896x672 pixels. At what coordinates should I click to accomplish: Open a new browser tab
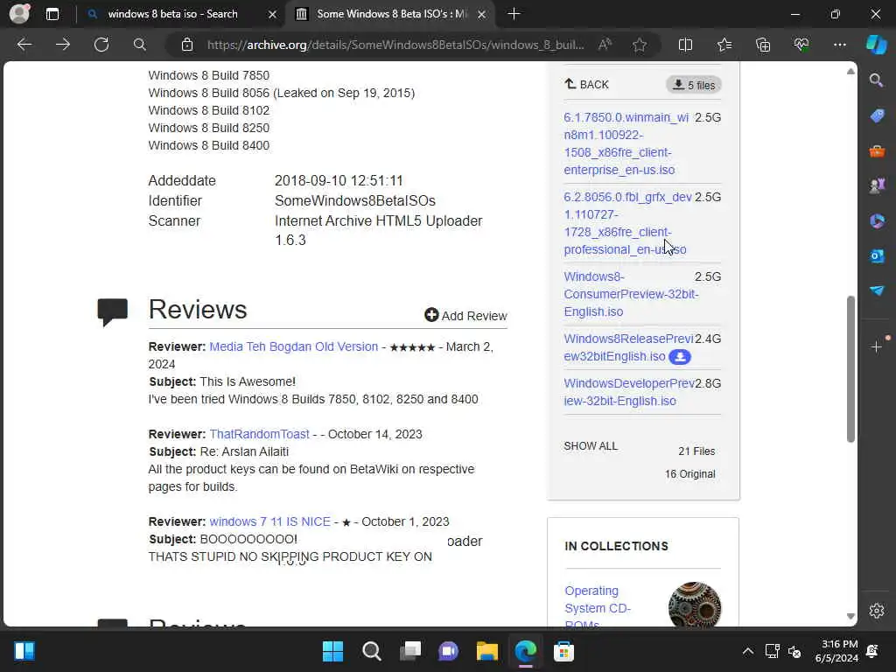point(514,14)
